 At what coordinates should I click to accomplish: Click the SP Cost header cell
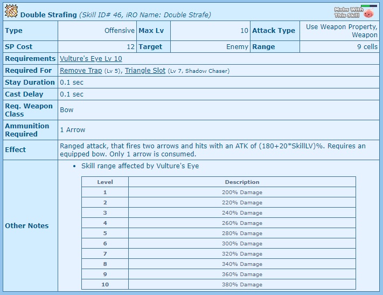pos(31,47)
